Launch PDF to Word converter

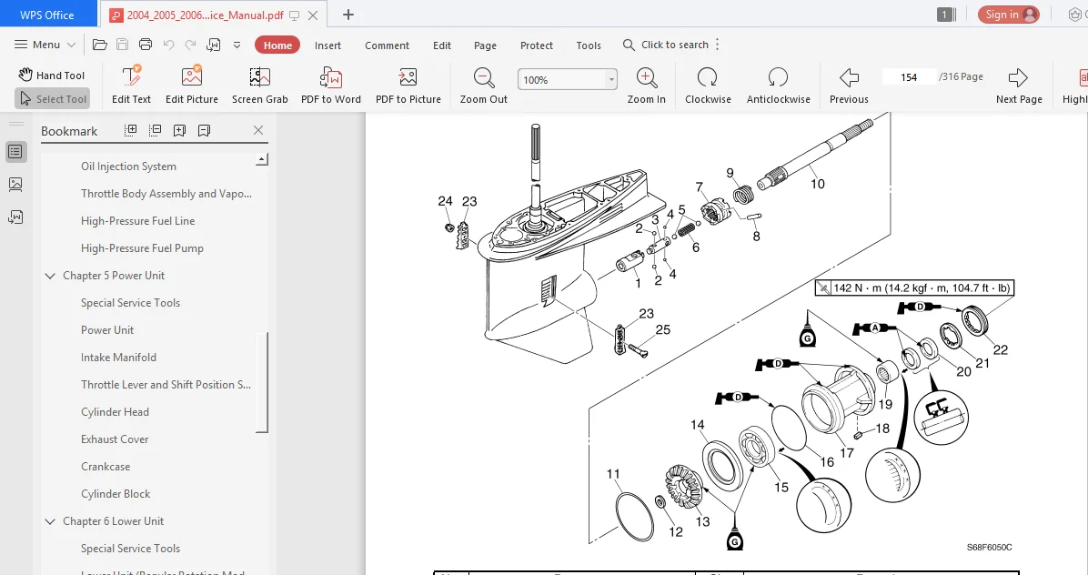click(x=331, y=85)
